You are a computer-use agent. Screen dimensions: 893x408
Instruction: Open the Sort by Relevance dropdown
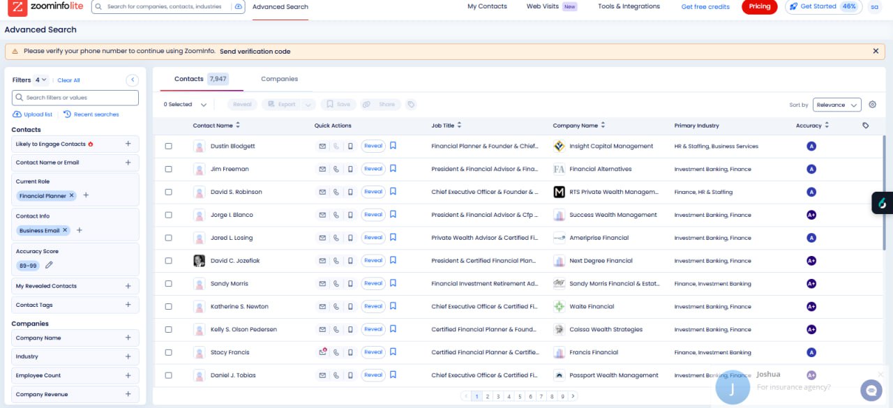pyautogui.click(x=836, y=105)
